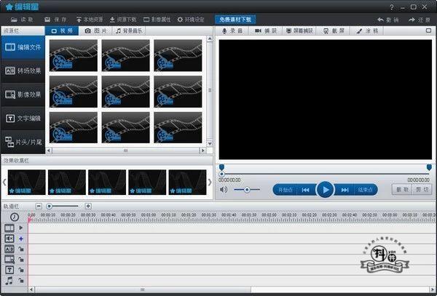Open the 编辑文件 panel in sidebar

(x=23, y=47)
